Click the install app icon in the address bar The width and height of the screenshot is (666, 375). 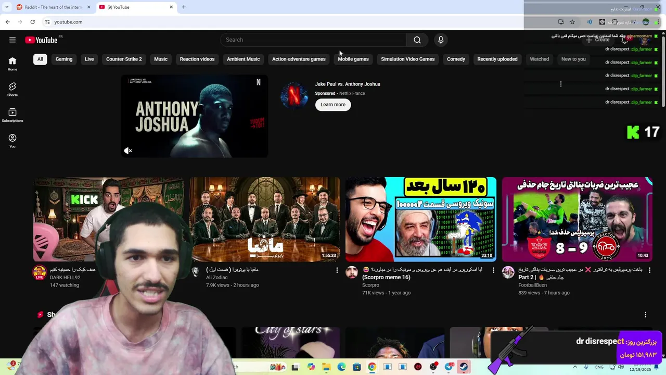tap(561, 22)
